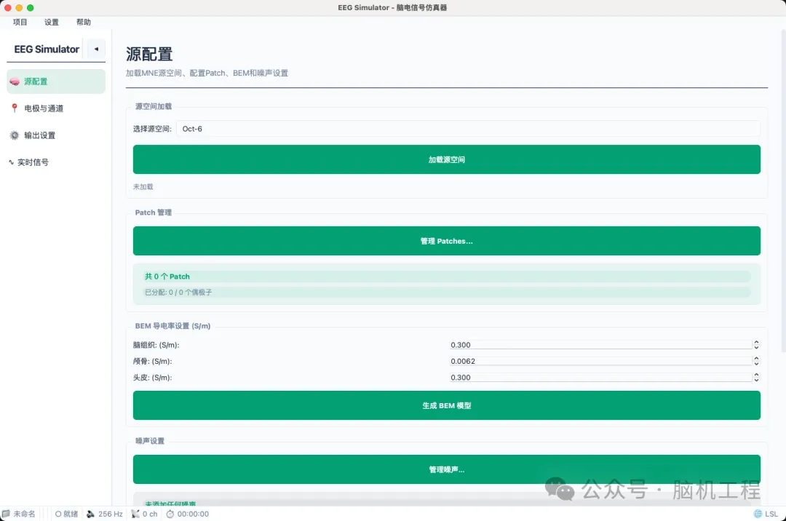Screen dimensions: 786x521
Task: Switch to the 电极与通道 page
Action: 56,108
